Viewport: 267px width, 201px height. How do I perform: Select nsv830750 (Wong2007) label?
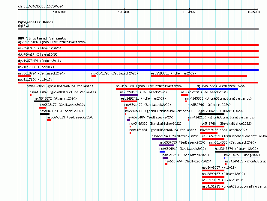click(242, 155)
